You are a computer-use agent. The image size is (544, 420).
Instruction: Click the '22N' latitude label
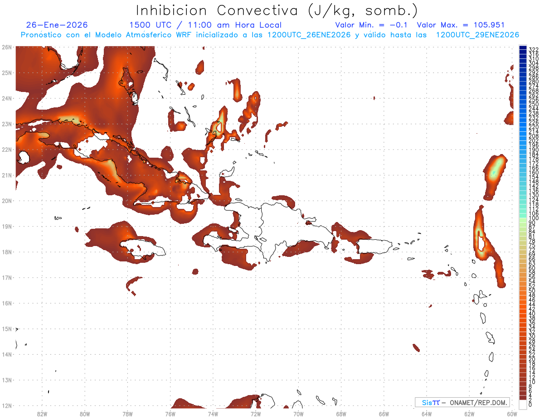tap(6, 150)
